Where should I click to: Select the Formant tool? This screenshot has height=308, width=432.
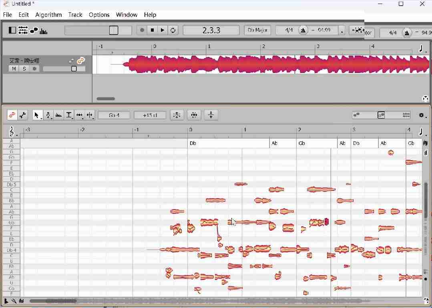coord(69,115)
